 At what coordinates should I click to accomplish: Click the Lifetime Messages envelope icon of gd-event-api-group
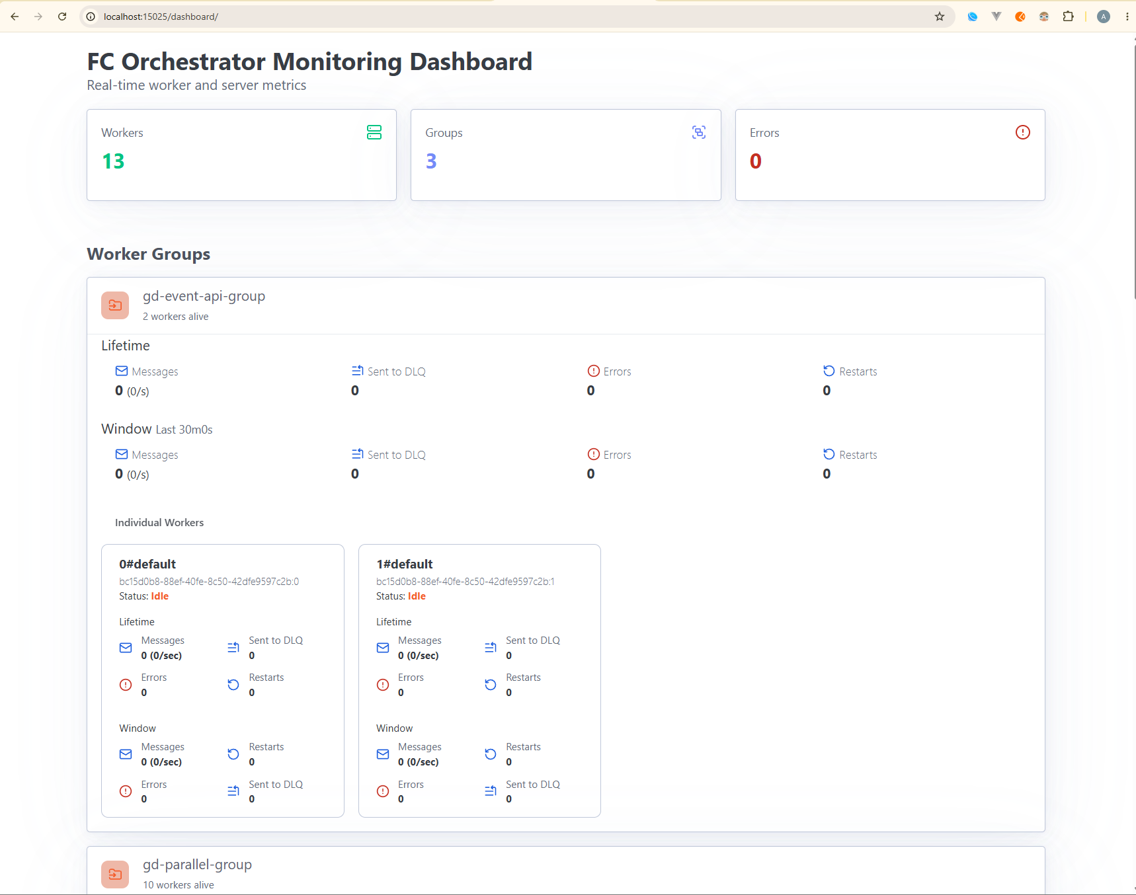(x=122, y=371)
